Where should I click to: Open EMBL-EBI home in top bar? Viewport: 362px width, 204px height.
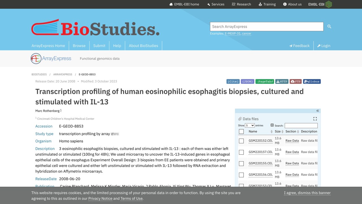pos(184,4)
